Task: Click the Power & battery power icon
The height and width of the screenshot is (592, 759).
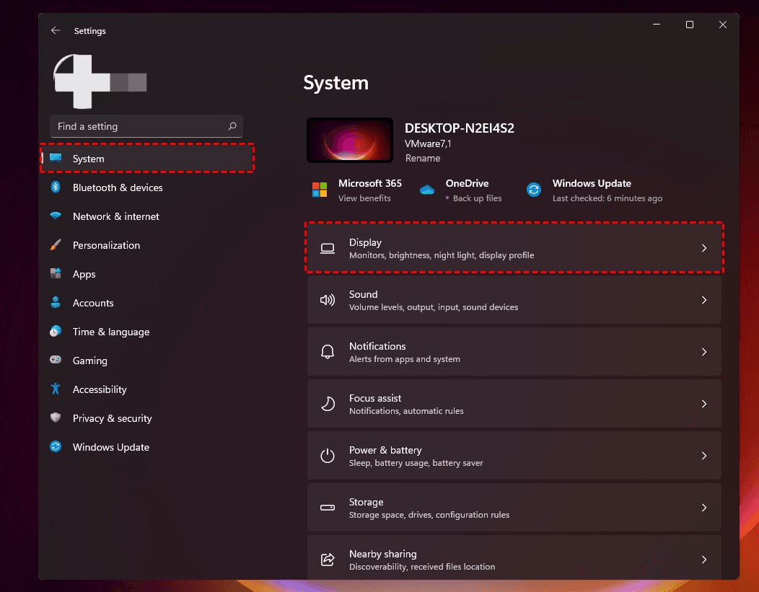Action: [x=328, y=456]
